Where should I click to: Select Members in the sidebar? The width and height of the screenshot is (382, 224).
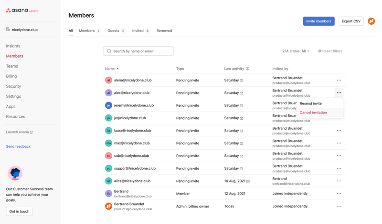15,56
